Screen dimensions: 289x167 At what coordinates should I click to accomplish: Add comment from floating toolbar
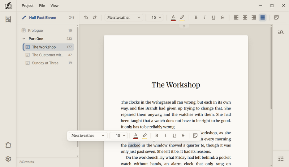(195, 136)
